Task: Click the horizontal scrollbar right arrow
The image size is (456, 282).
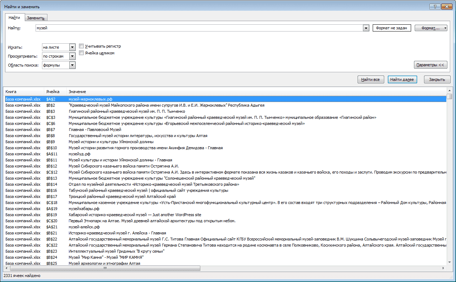Action: [444, 268]
